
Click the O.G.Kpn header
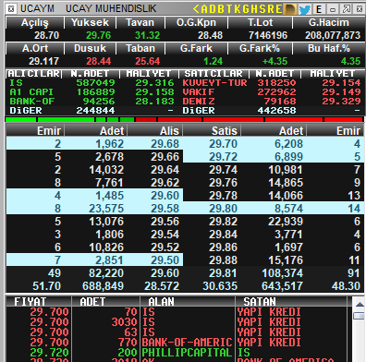tap(196, 22)
